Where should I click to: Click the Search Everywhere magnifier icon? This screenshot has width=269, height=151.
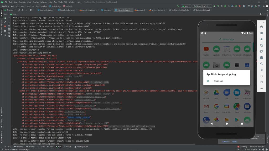(x=263, y=6)
